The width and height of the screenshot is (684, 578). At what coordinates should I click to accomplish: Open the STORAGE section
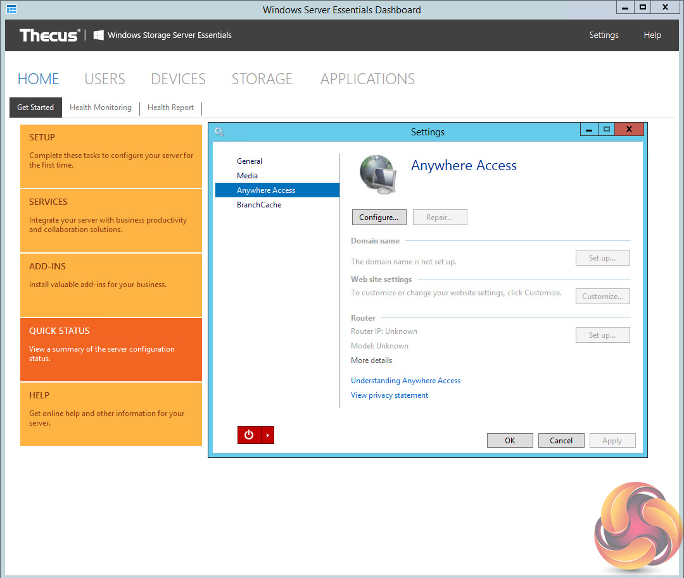[262, 79]
